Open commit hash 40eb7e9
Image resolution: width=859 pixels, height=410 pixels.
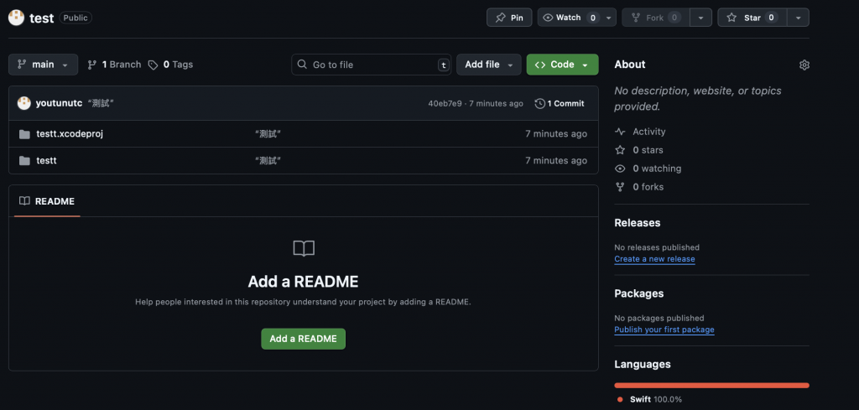point(445,103)
